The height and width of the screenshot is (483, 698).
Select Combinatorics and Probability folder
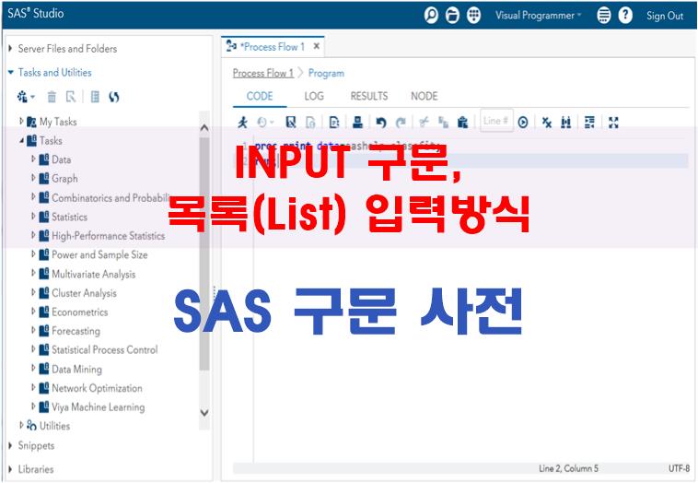(111, 197)
